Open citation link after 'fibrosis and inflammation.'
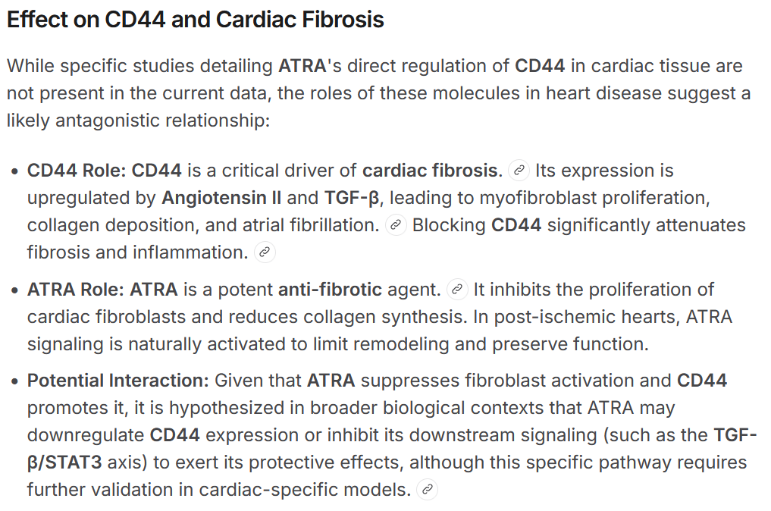The height and width of the screenshot is (511, 771). [265, 252]
